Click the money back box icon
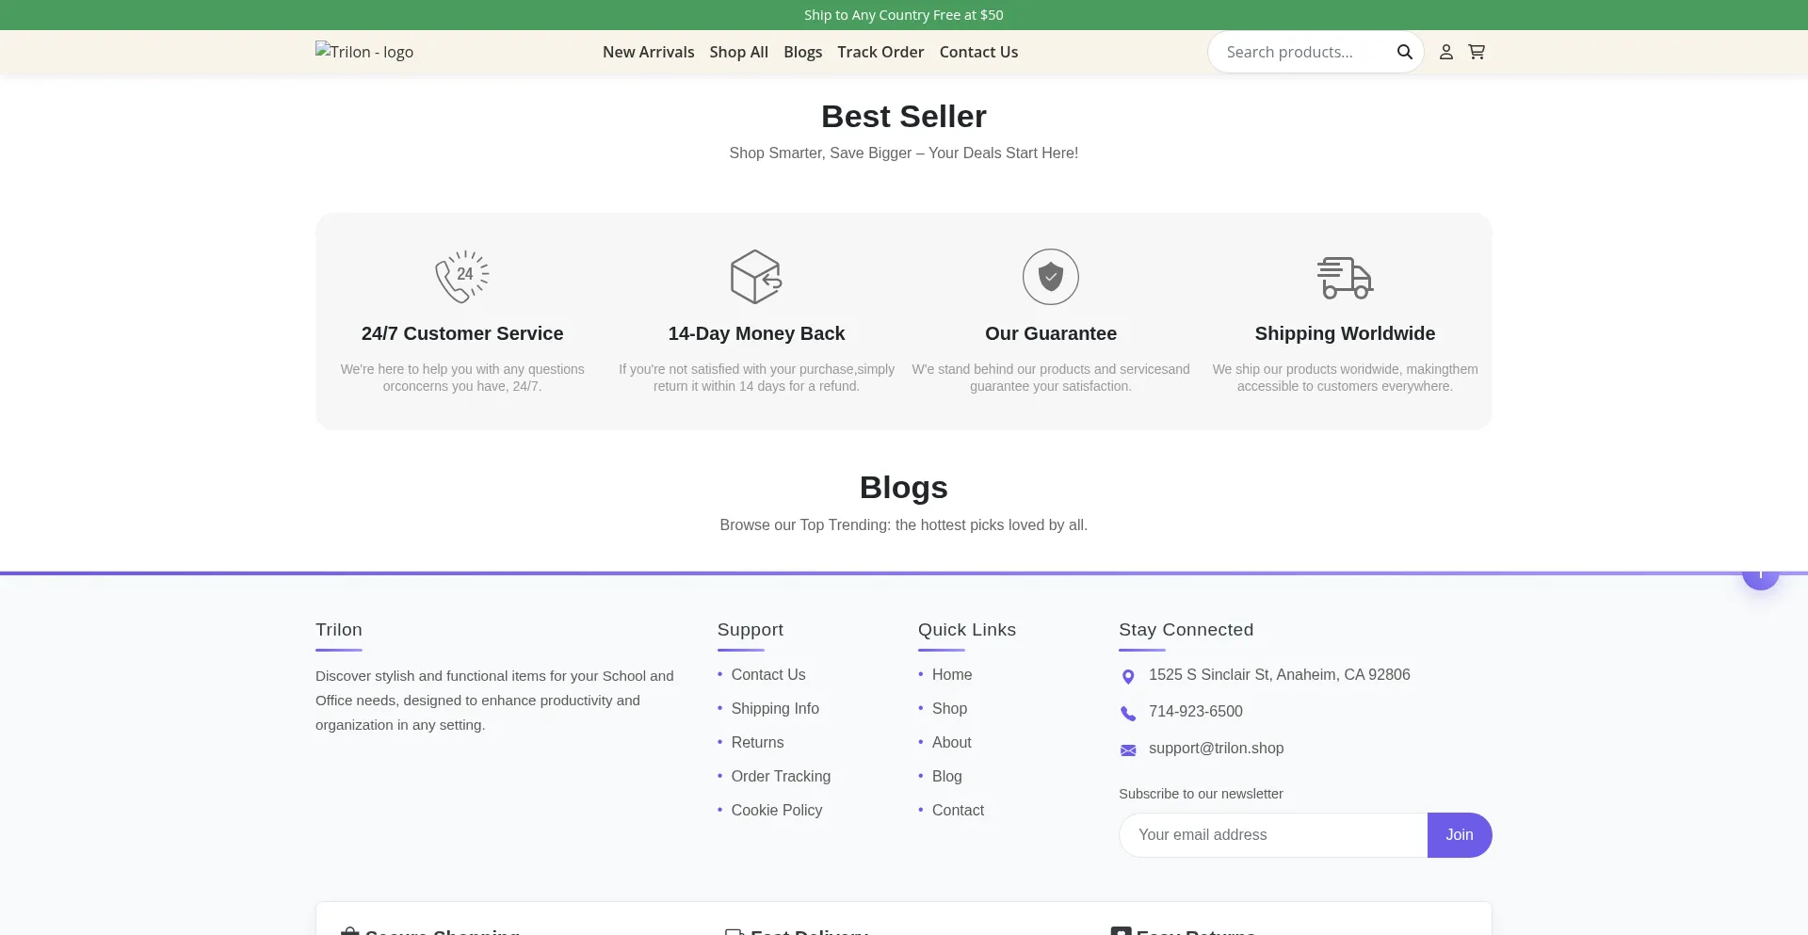 [756, 277]
